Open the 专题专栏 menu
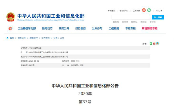The width and height of the screenshot is (174, 112). point(130,28)
